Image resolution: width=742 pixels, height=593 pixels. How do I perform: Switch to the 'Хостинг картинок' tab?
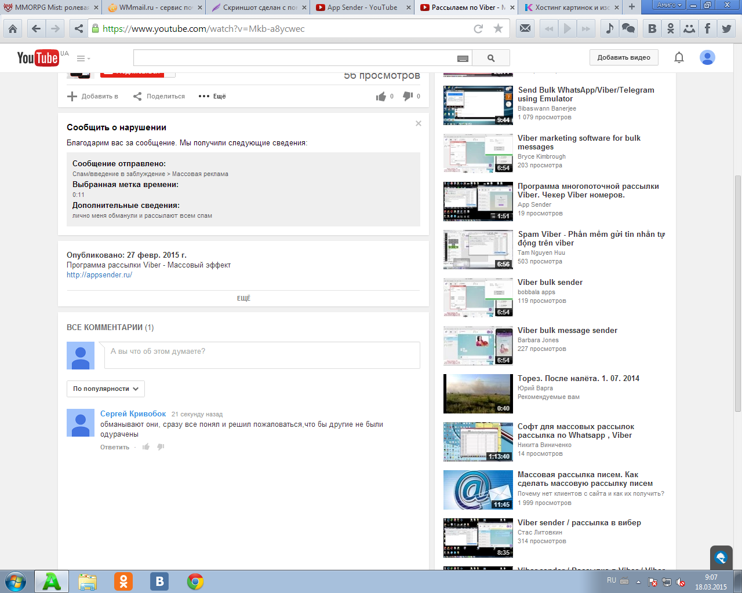(572, 7)
